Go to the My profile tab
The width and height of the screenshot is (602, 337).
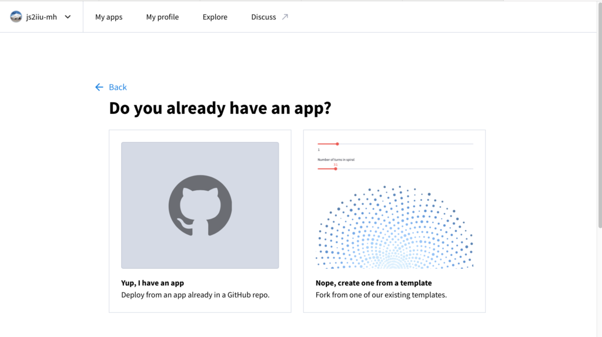click(x=162, y=17)
